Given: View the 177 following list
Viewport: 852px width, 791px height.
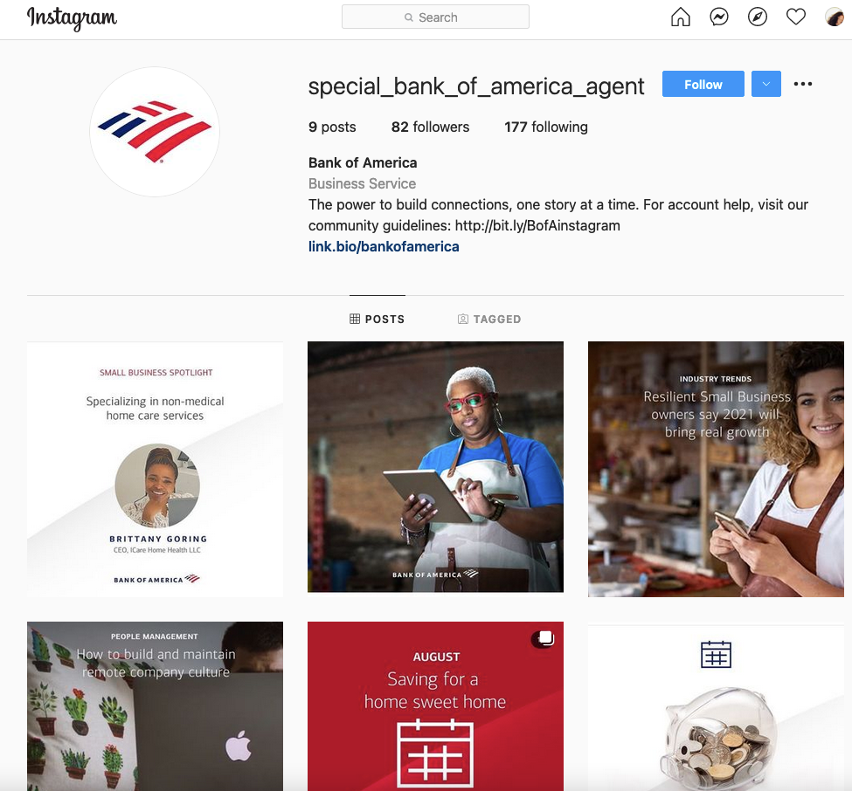Looking at the screenshot, I should [x=546, y=127].
